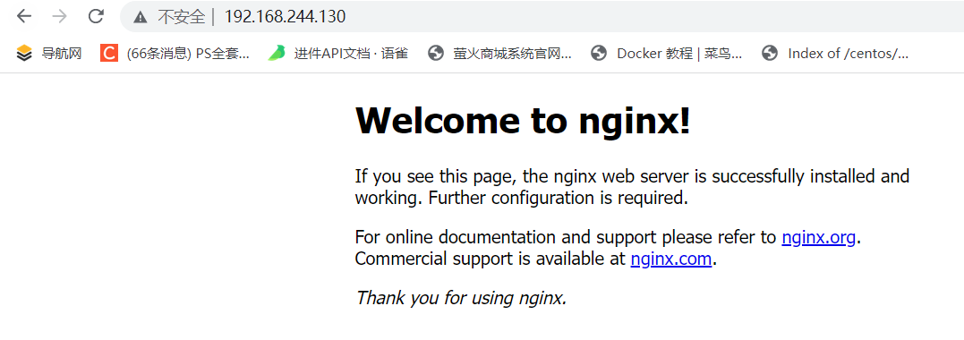The image size is (964, 340).
Task: Open the 进件API文档 · 语雀 bookmark label
Action: 351,54
